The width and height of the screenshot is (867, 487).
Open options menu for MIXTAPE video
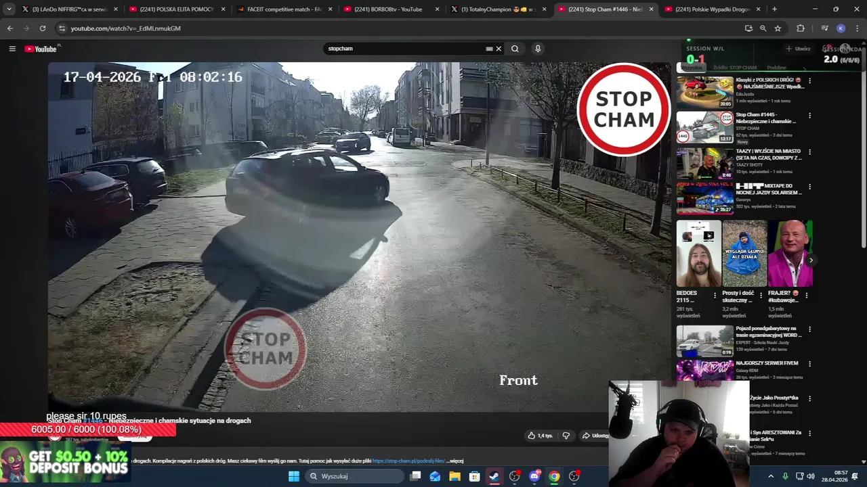[809, 187]
